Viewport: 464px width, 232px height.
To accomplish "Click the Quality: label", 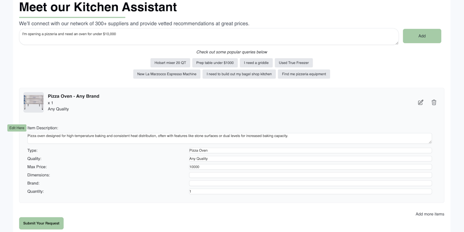I will 34,159.
